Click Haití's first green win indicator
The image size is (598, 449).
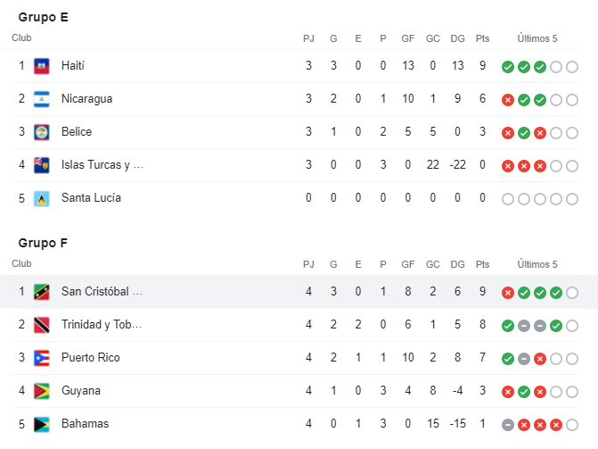click(x=508, y=67)
